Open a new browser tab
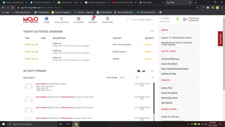 (x=196, y=2)
